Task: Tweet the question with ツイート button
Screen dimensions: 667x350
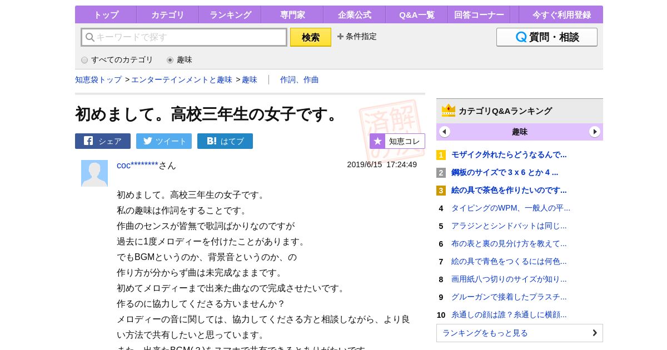Action: pos(164,141)
